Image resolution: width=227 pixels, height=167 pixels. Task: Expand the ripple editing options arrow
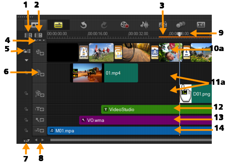pos(26,60)
